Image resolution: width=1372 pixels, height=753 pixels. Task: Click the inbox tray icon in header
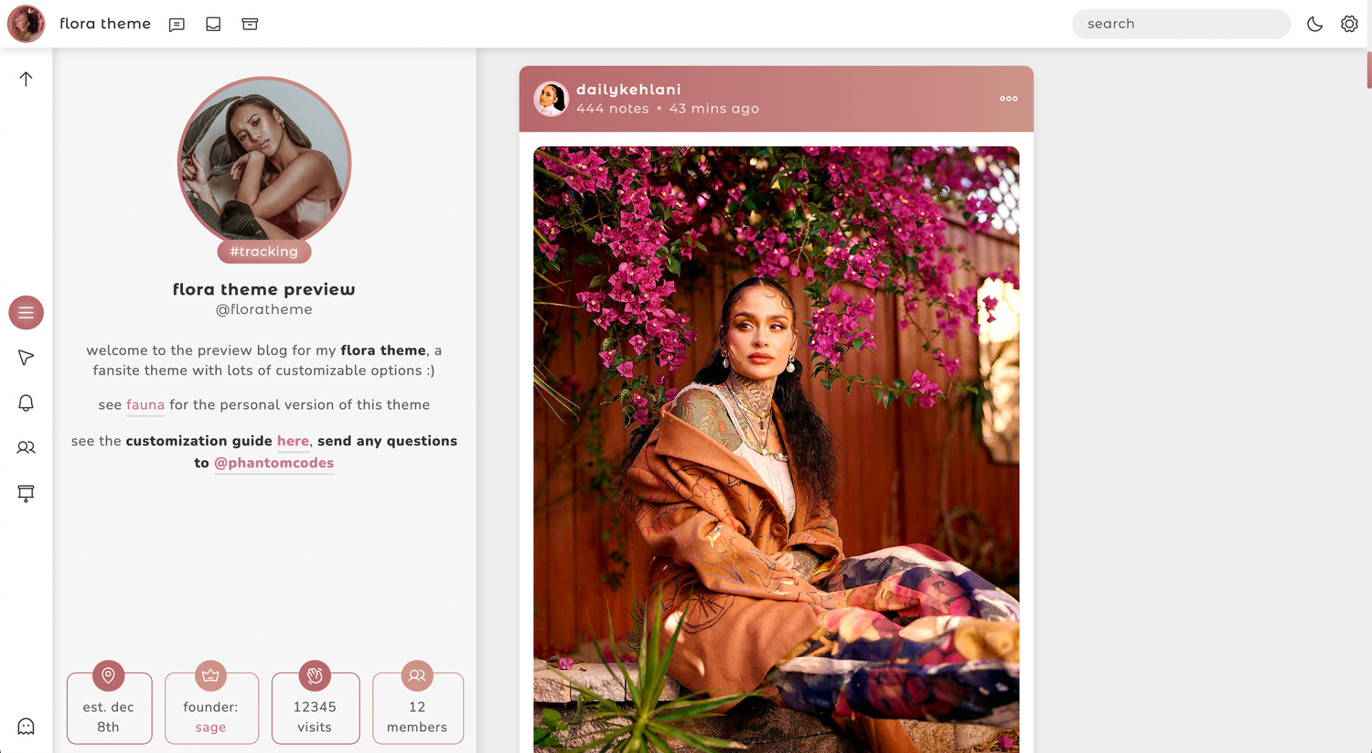click(x=213, y=25)
